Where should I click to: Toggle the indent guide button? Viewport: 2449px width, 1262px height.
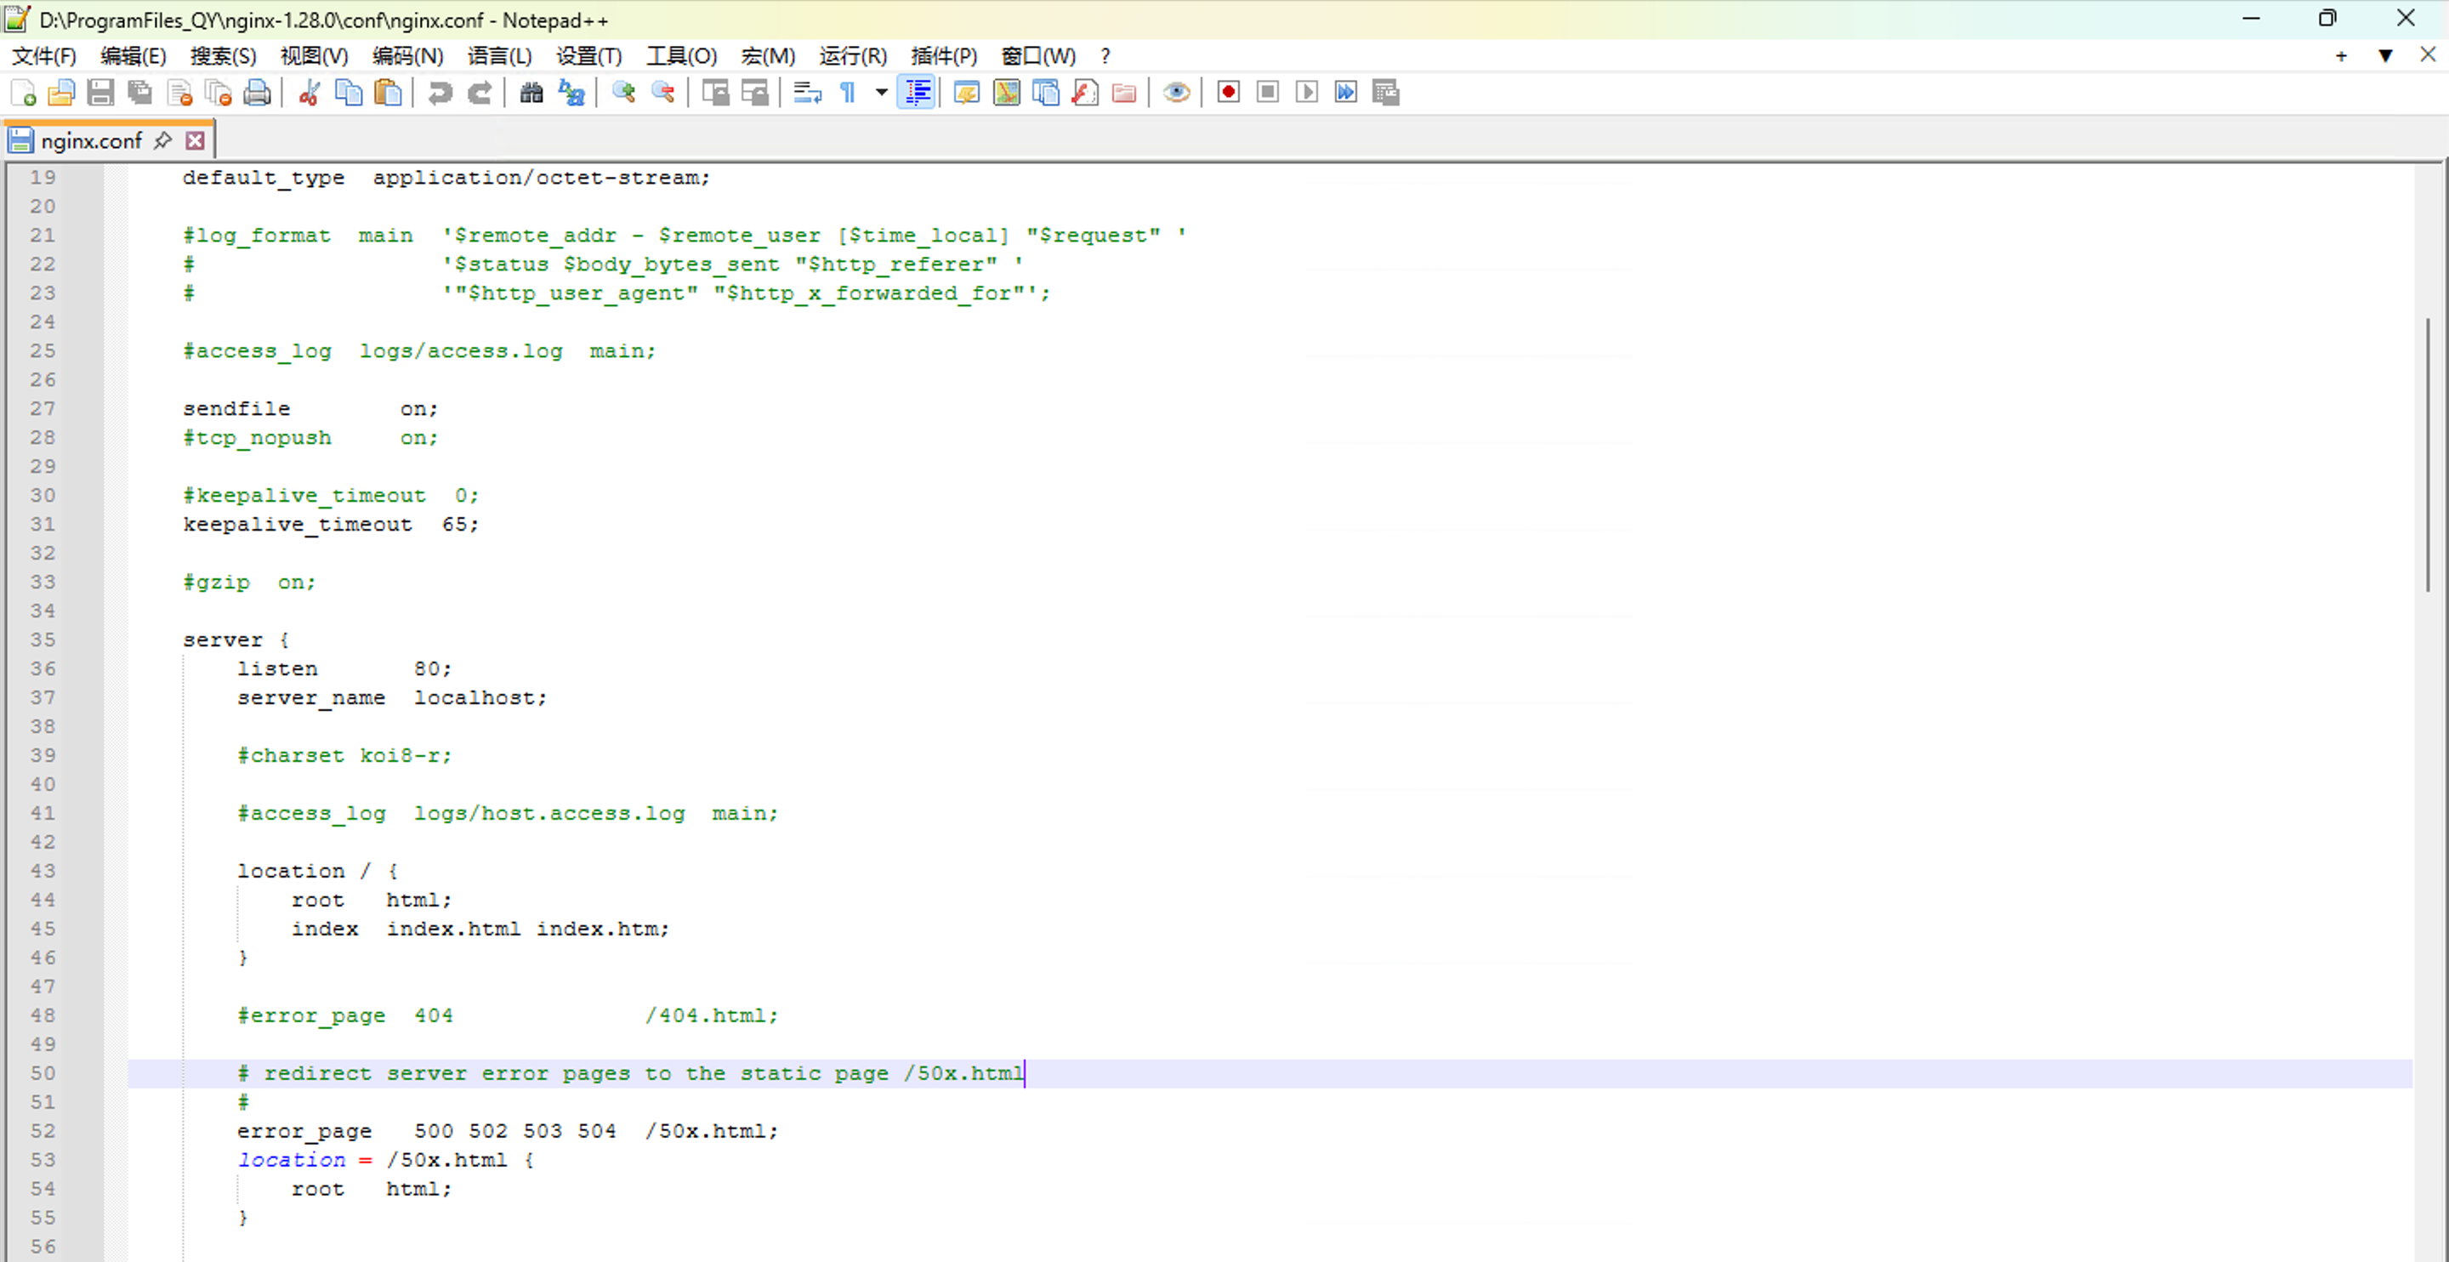(x=918, y=92)
